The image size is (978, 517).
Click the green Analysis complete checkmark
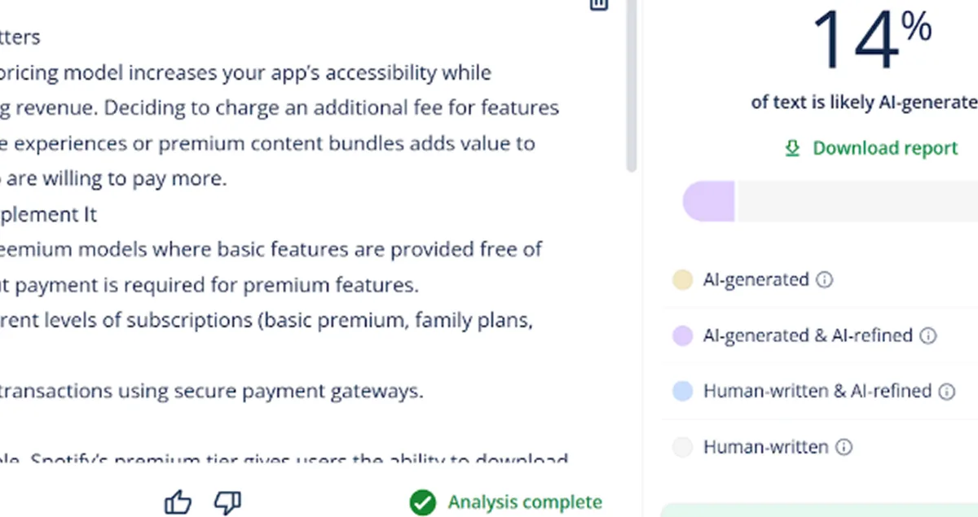pyautogui.click(x=422, y=502)
